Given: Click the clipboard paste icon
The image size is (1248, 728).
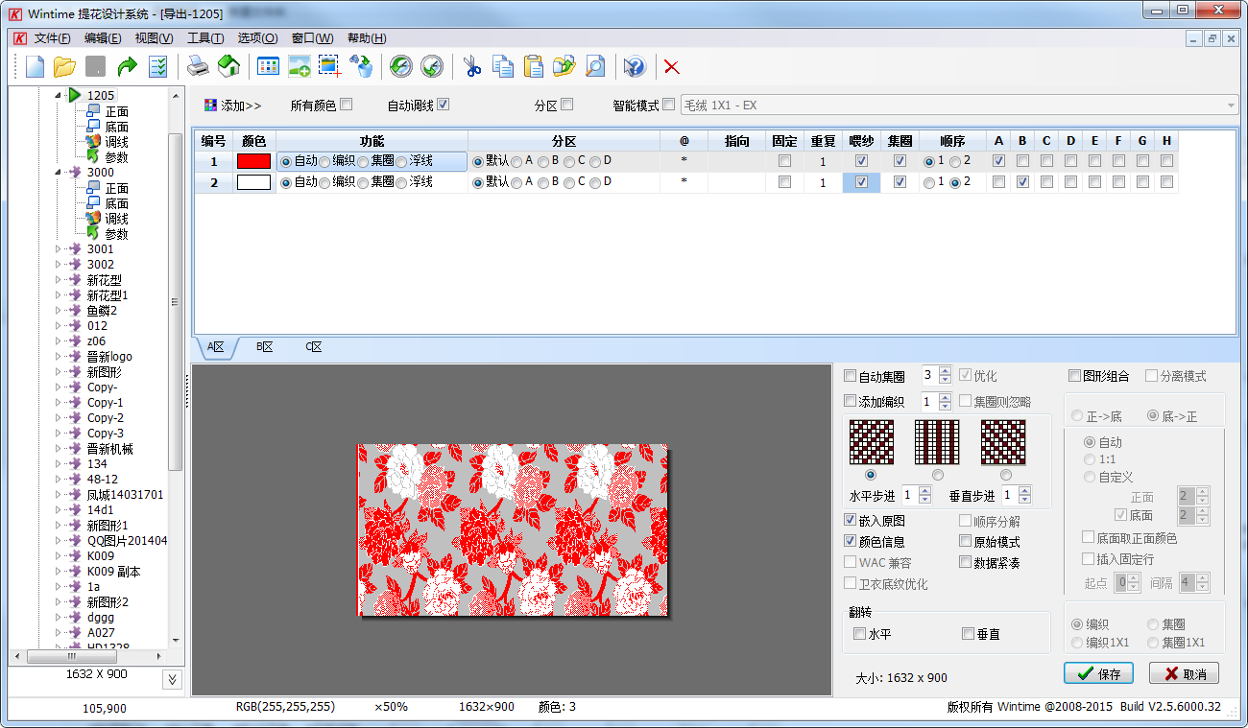Looking at the screenshot, I should (x=533, y=66).
